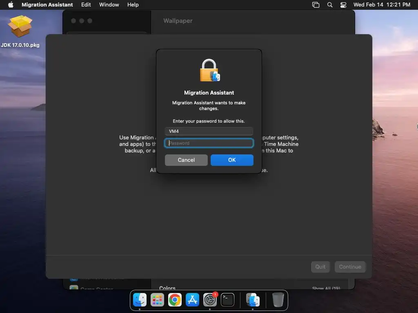Open Terminal from the Dock
The image size is (418, 313).
click(x=228, y=300)
